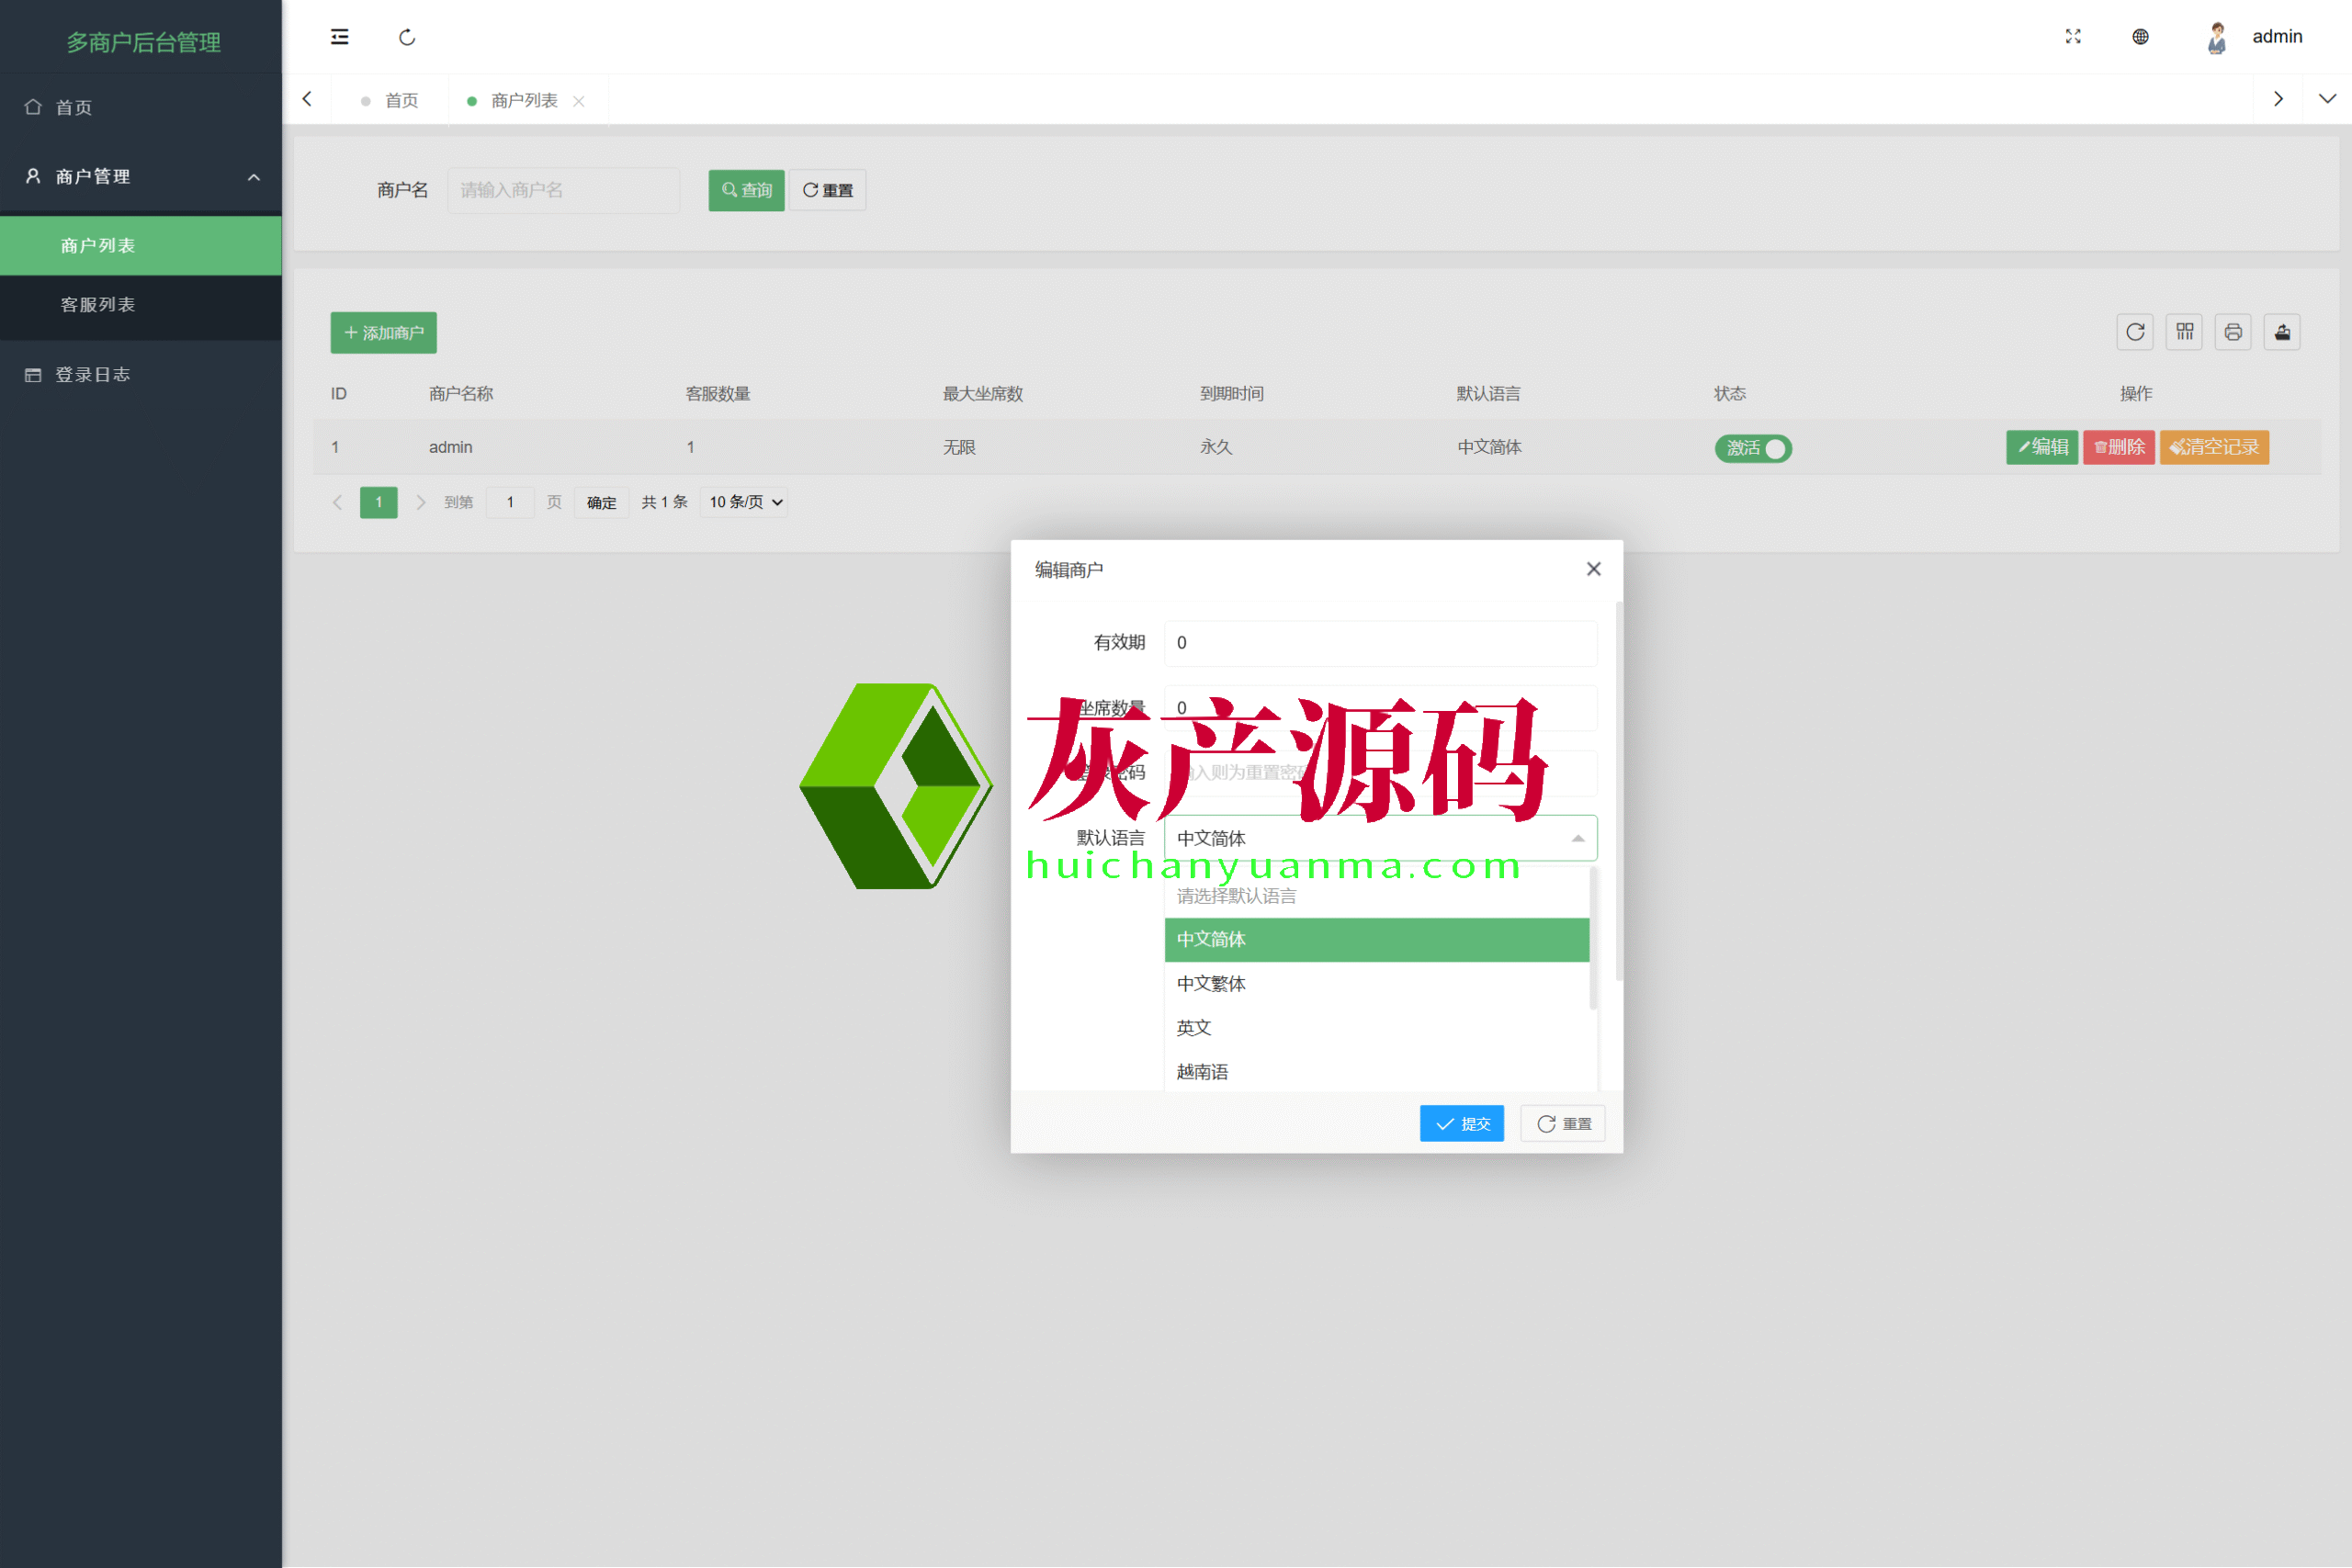
Task: Click the page refresh icon in header
Action: [x=407, y=37]
